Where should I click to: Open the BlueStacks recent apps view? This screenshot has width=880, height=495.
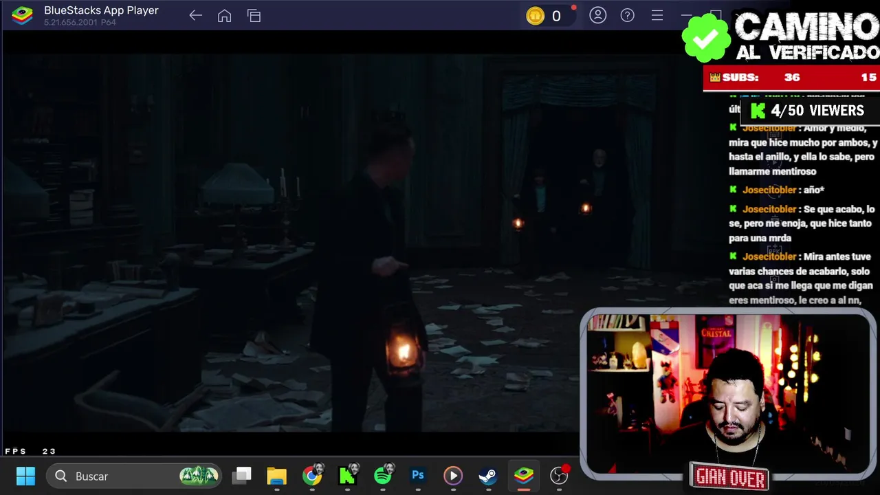tap(254, 15)
